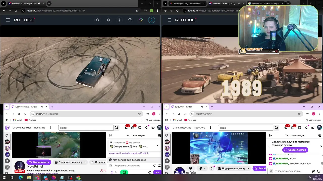This screenshot has height=181, width=323.
Task: Open emote picker in INovaPrimel chat box
Action: [x=159, y=166]
